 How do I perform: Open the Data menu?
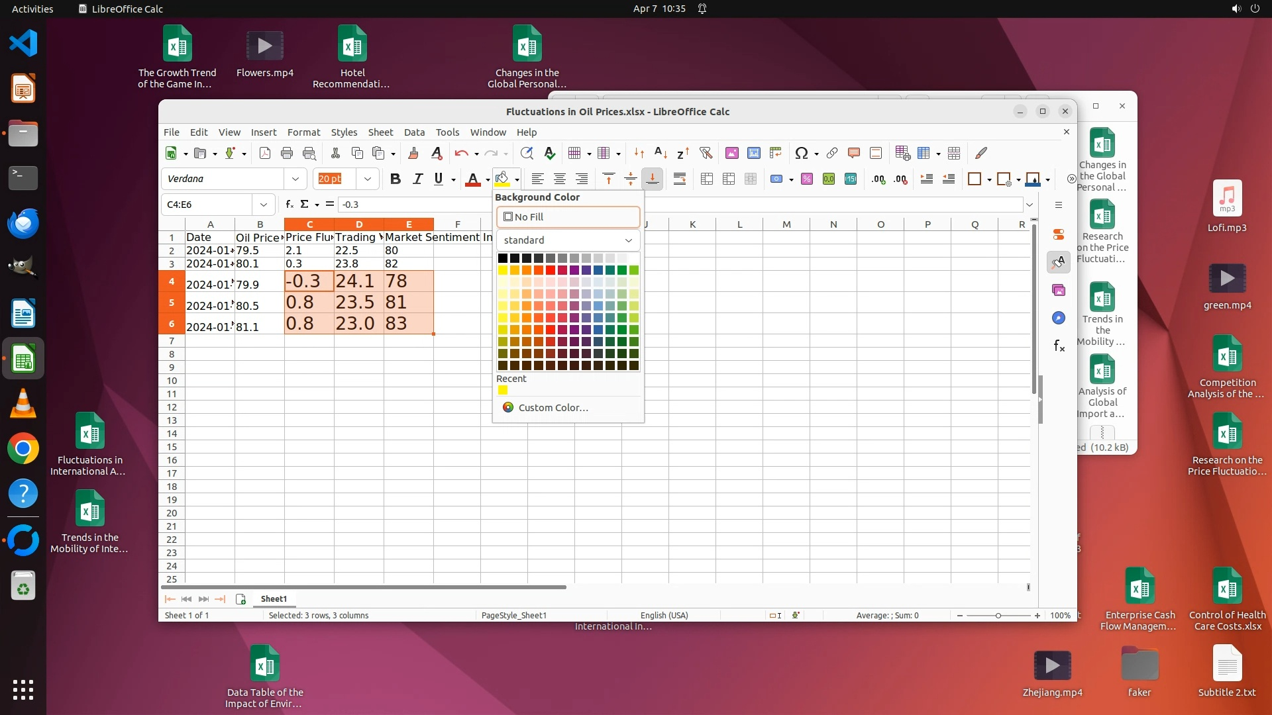coord(414,132)
